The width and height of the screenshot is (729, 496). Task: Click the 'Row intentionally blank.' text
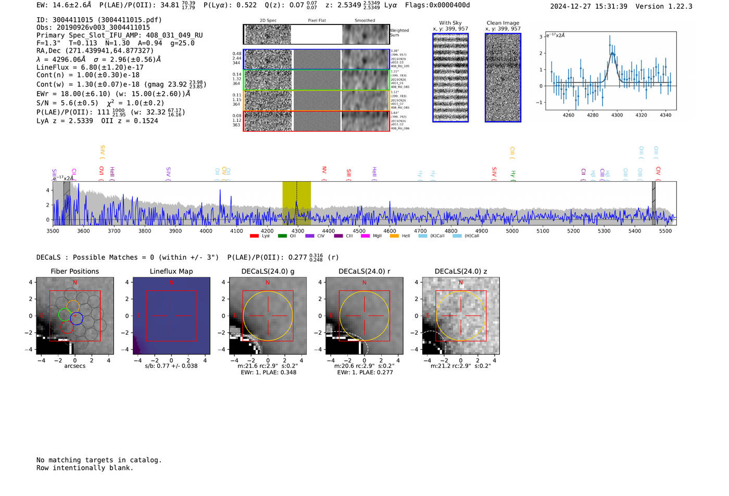click(85, 468)
